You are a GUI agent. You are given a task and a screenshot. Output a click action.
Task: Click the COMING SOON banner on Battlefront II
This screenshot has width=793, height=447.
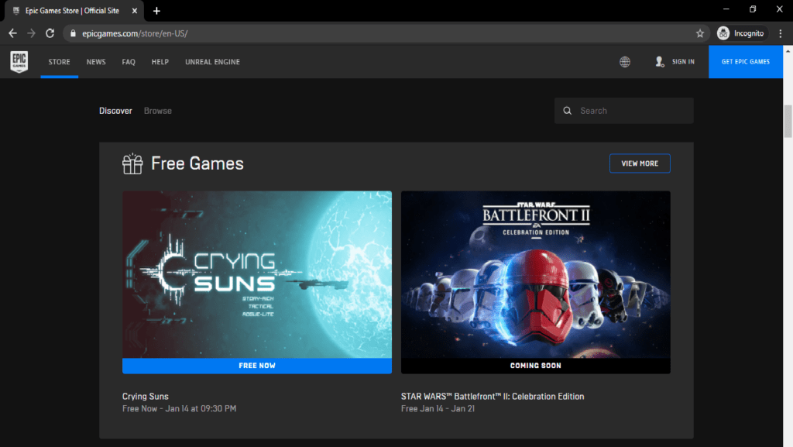[x=536, y=366]
